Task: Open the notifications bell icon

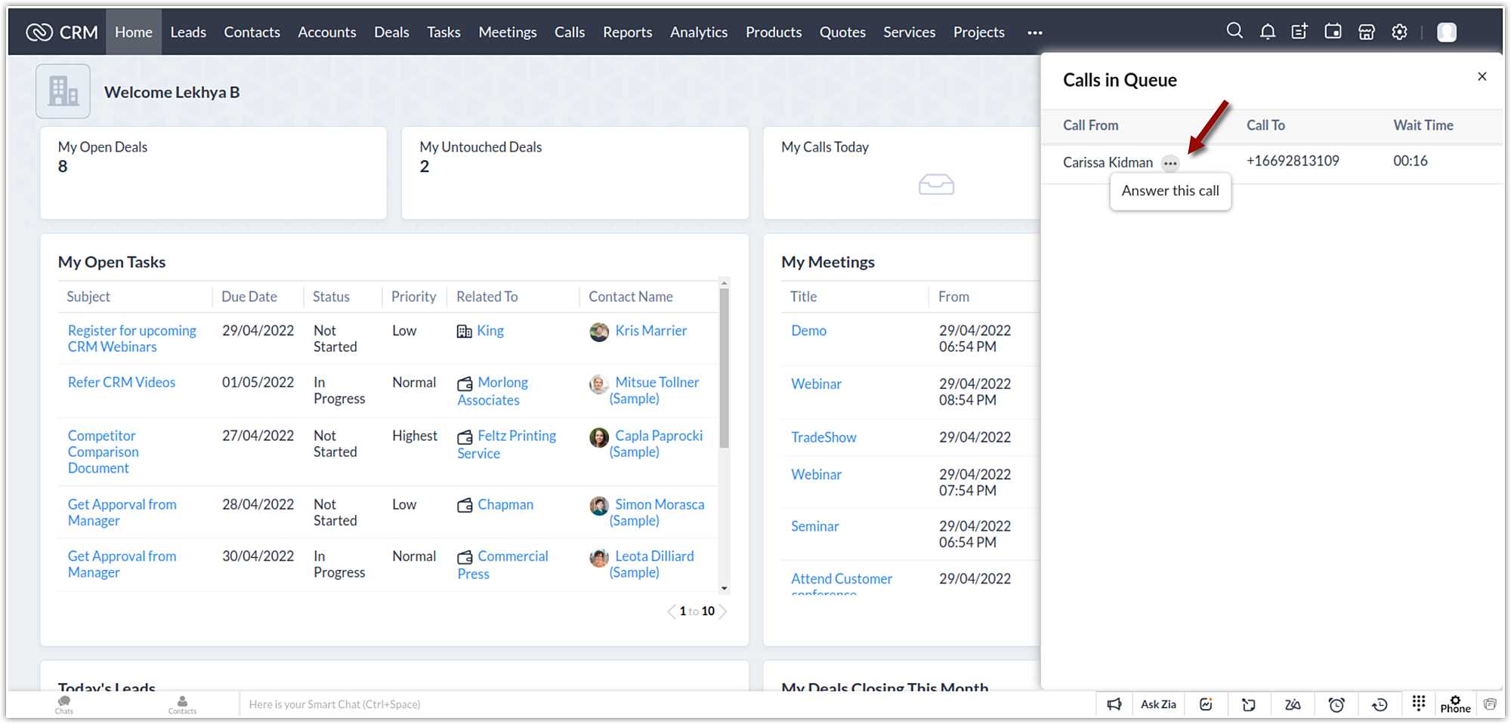Action: (1268, 32)
